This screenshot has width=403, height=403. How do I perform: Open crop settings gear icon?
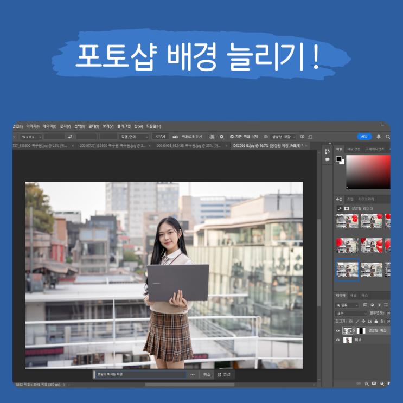pyautogui.click(x=222, y=137)
